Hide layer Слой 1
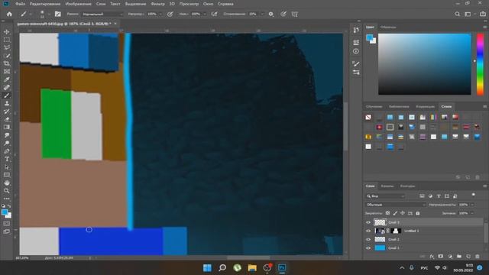 pos(368,248)
